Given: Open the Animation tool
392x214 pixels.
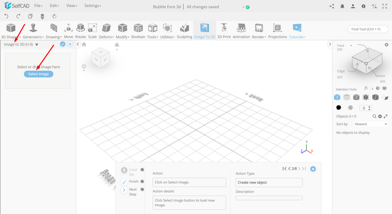Looking at the screenshot, I should [x=241, y=31].
